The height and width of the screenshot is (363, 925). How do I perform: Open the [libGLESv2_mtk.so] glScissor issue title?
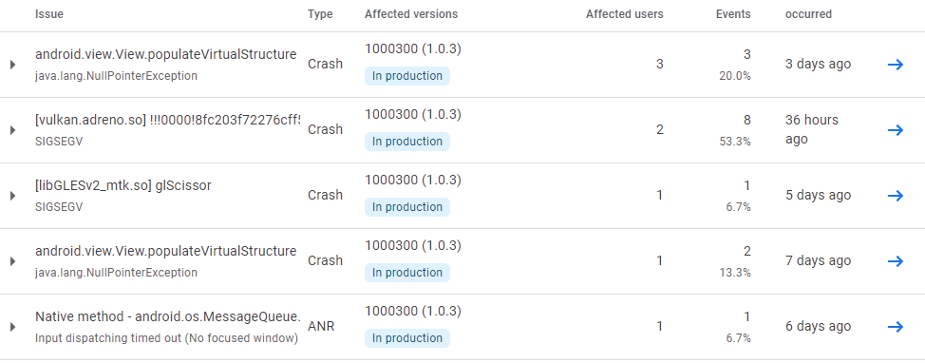(x=123, y=185)
